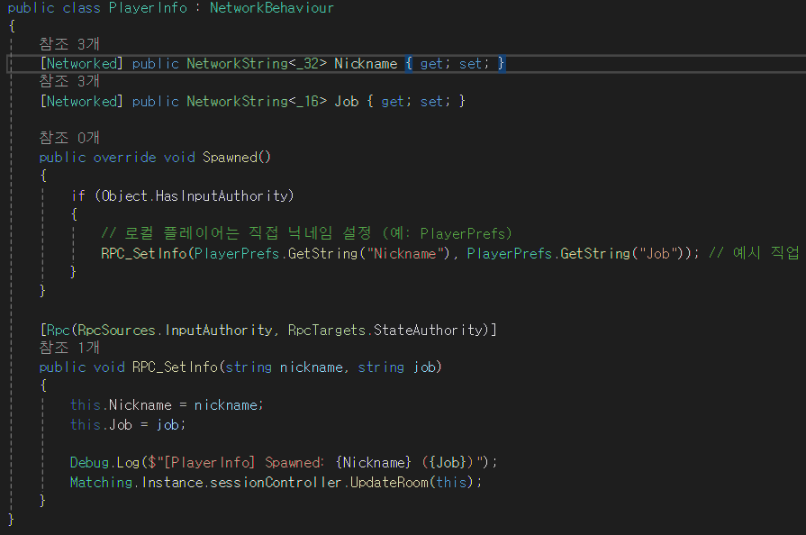Open the '참조 1개' CodeLens above RPC_SetInfo declaration
This screenshot has width=806, height=535.
pyautogui.click(x=69, y=348)
